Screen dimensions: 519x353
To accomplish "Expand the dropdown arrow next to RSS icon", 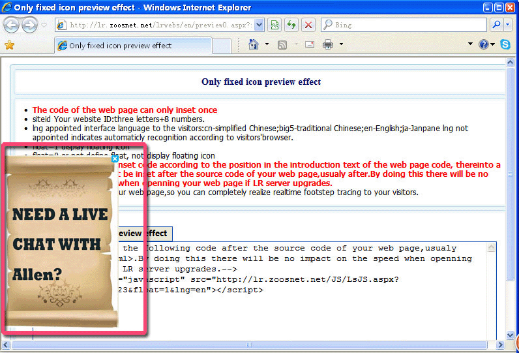I will [x=296, y=44].
